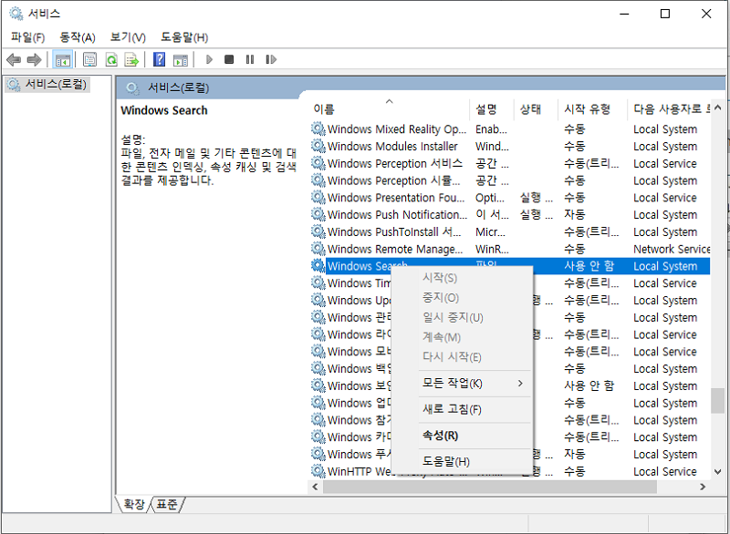Click the stop service square icon
Screen dimensions: 730x534
point(229,60)
